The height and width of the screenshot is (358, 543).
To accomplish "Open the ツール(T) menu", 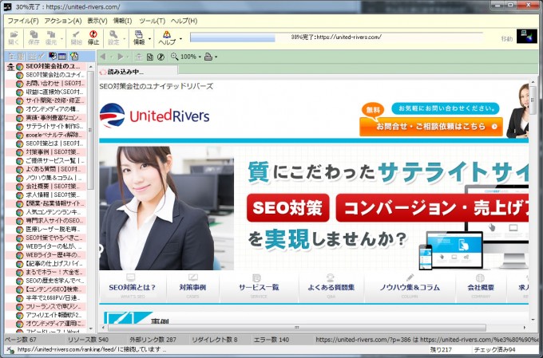I will pos(152,21).
